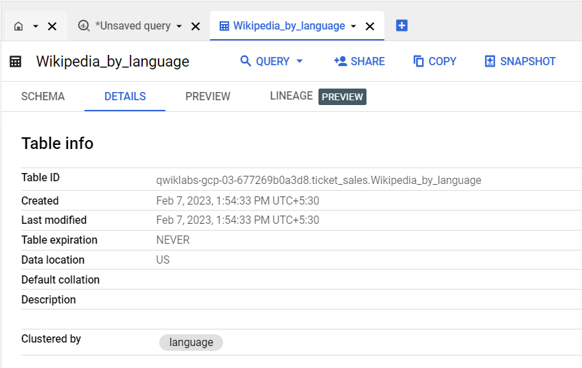Click the SHARE button
This screenshot has height=368, width=582.
(x=360, y=61)
